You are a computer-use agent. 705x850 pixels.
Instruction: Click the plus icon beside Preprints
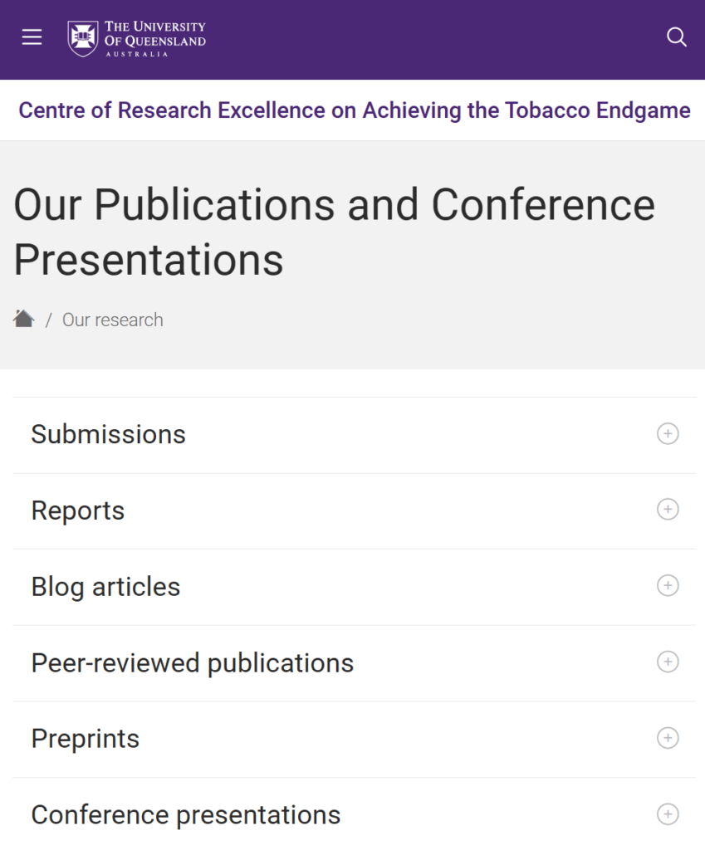tap(668, 738)
